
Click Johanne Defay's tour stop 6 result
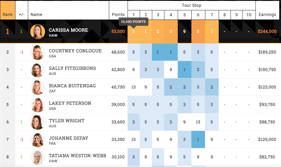pyautogui.click(x=198, y=140)
